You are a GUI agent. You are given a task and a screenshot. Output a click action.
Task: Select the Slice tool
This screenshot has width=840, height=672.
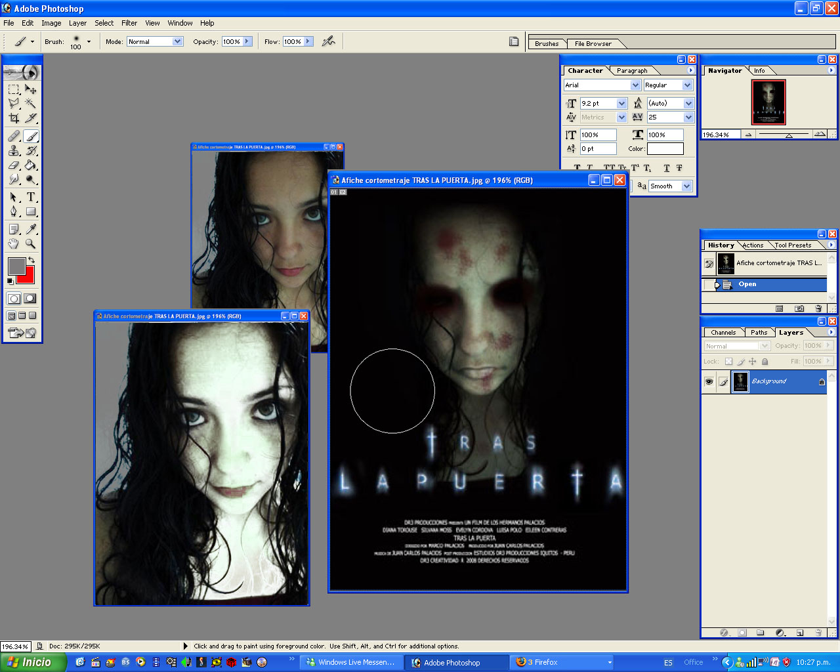[31, 118]
